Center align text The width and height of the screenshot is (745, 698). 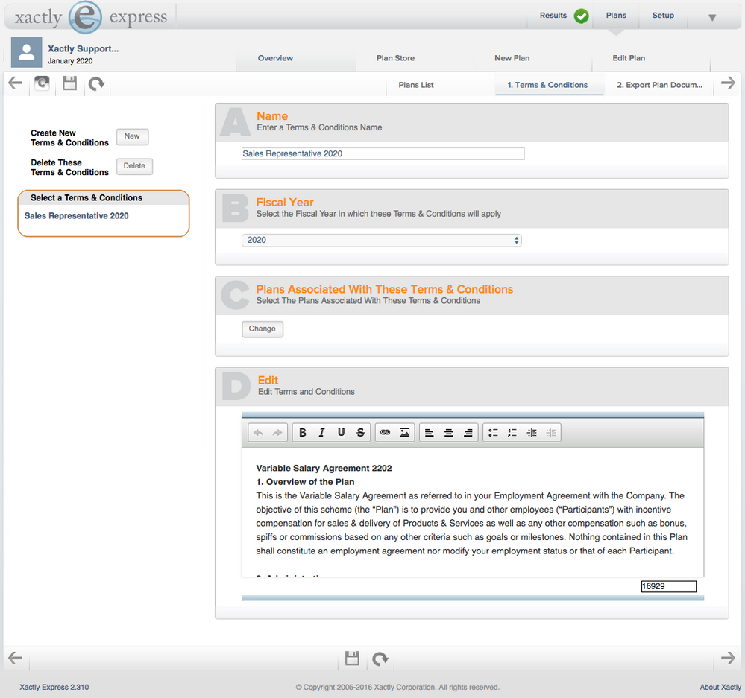coord(448,433)
